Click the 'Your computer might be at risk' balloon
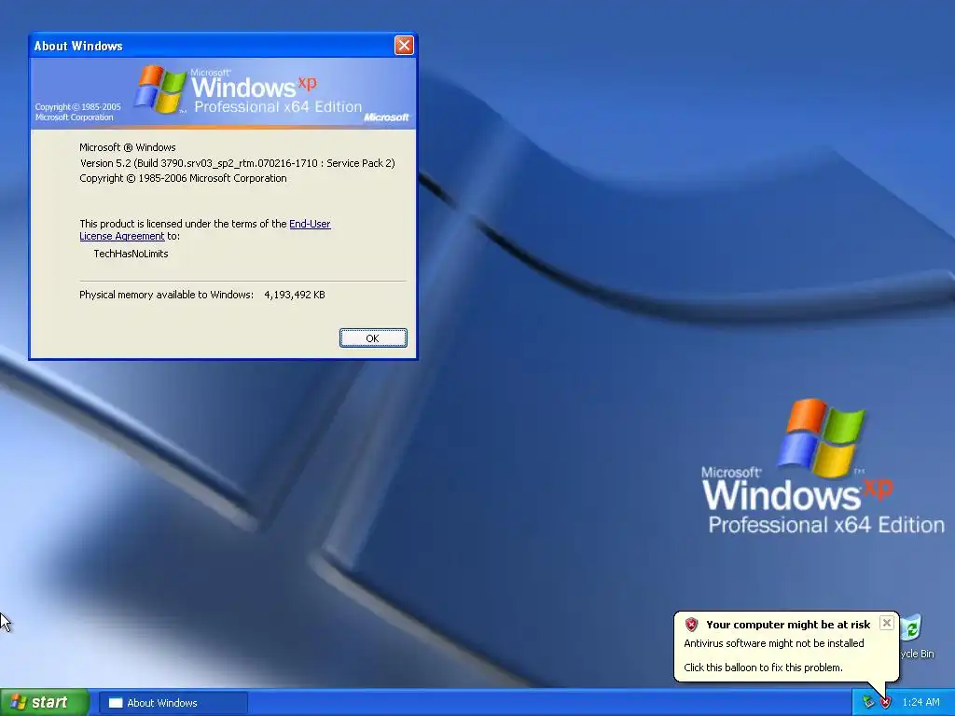 (785, 645)
